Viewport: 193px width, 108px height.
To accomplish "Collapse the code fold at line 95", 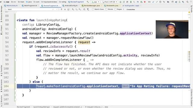I will 16,47.
